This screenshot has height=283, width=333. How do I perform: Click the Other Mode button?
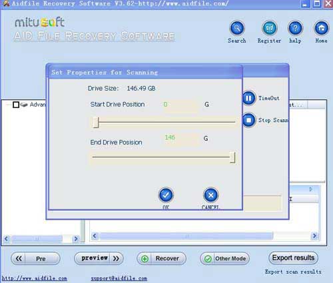point(224,258)
